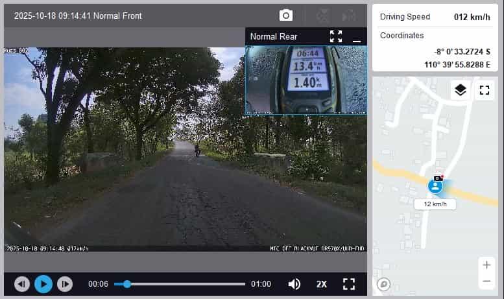Open the map layers selector

tap(460, 90)
